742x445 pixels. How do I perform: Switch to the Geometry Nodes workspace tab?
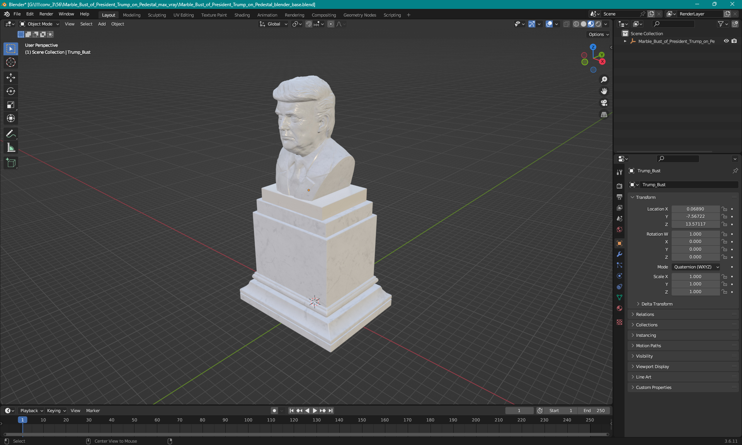pos(359,15)
